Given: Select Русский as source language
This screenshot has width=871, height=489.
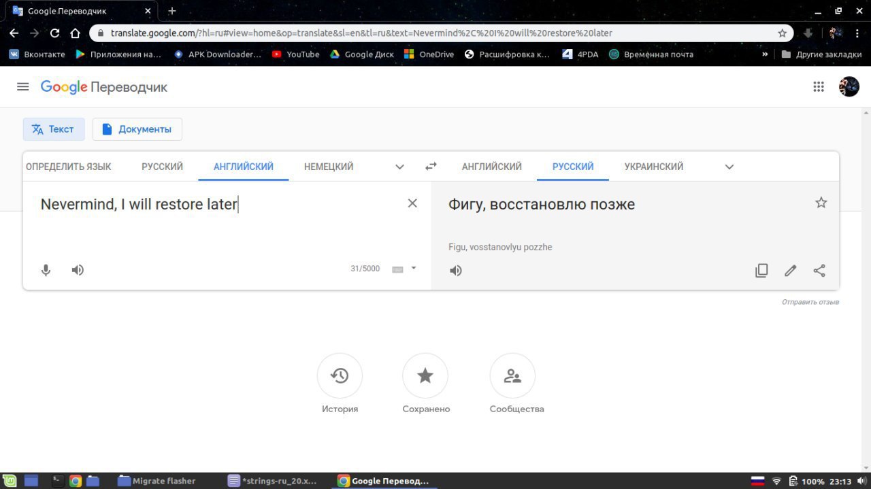Looking at the screenshot, I should pyautogui.click(x=162, y=167).
